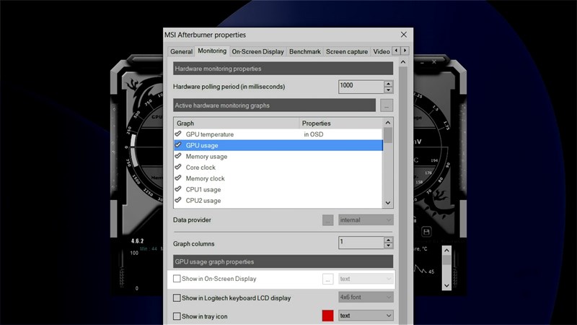Pick the red tray icon color swatch
Viewport: 577px width, 325px height.
click(327, 316)
